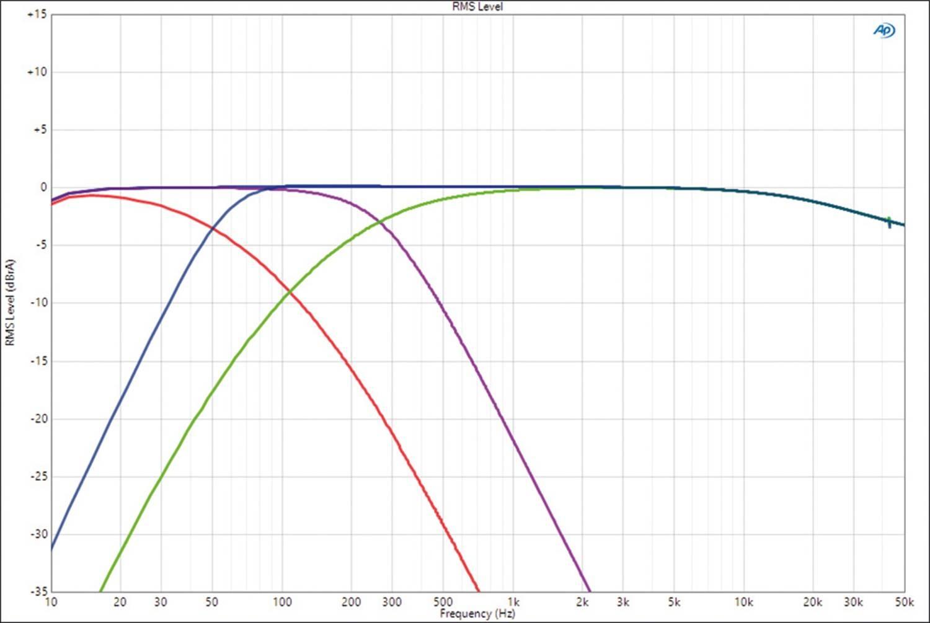This screenshot has height=623, width=930.
Task: Click the '10k' frequency tick label
Action: coord(744,602)
